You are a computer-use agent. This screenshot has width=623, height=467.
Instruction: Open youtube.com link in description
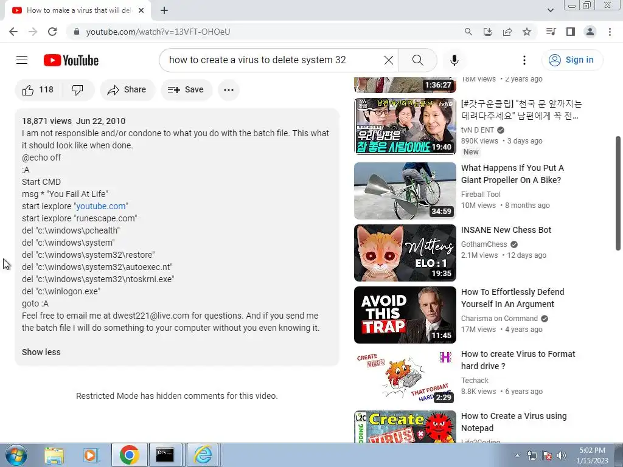point(101,206)
